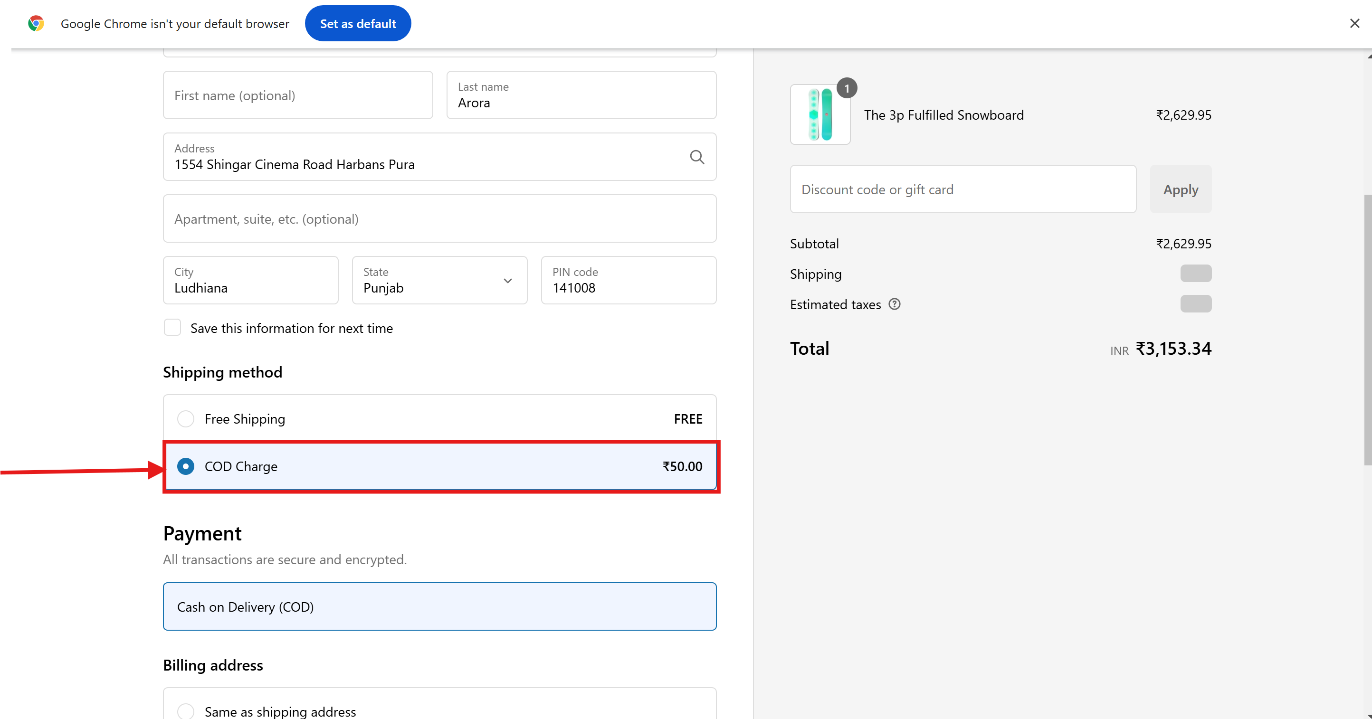Click the Discount code or gift card field
This screenshot has height=719, width=1372.
pyautogui.click(x=962, y=189)
